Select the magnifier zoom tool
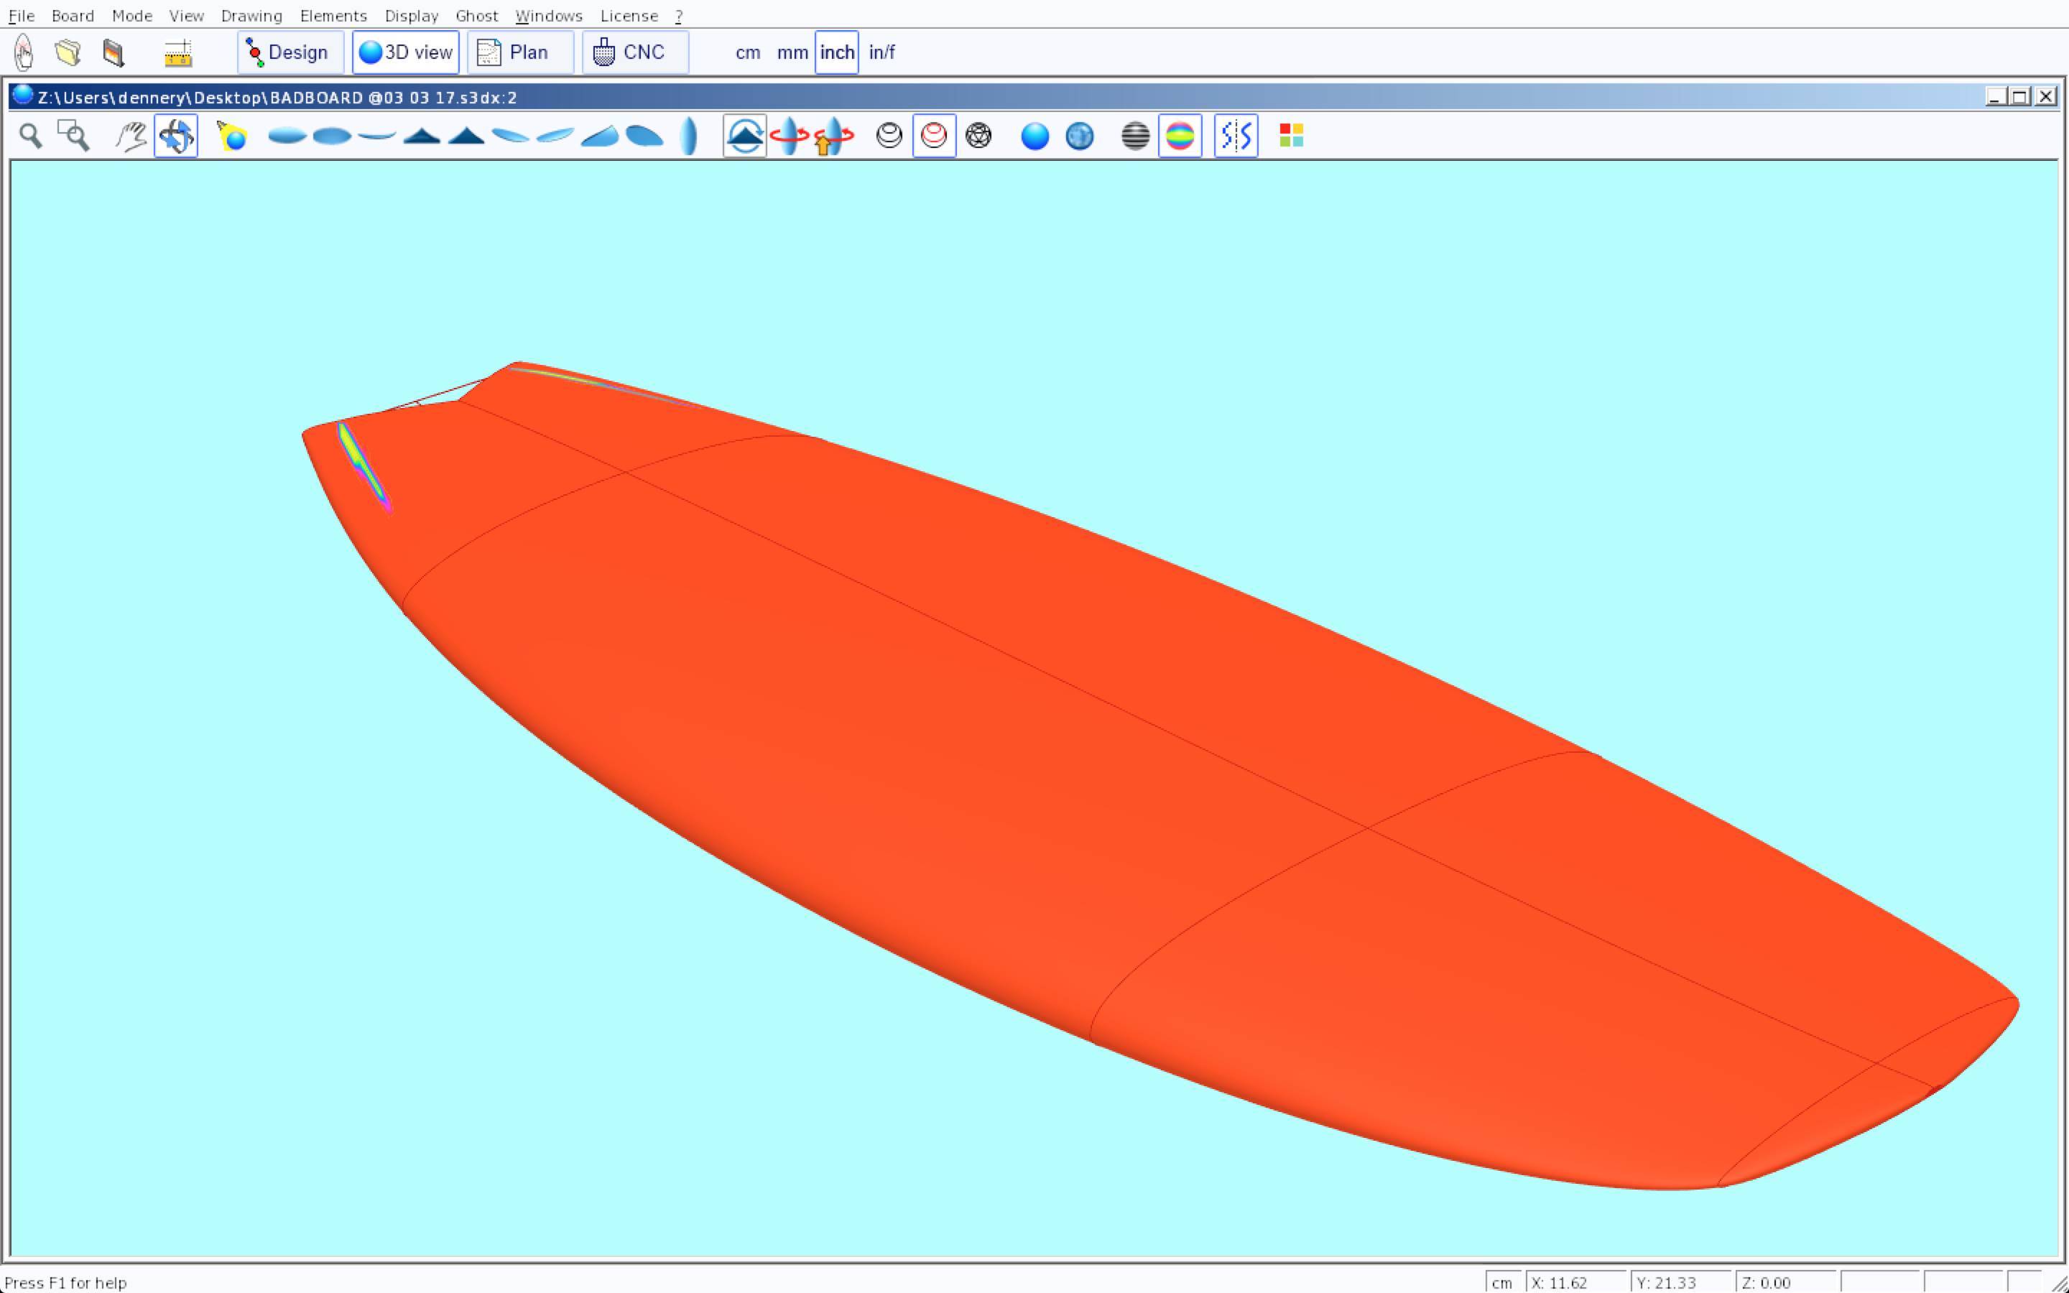Viewport: 2069px width, 1293px height. 31,136
